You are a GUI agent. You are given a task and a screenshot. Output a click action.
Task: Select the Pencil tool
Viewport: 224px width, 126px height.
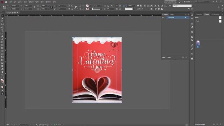pos(2,39)
